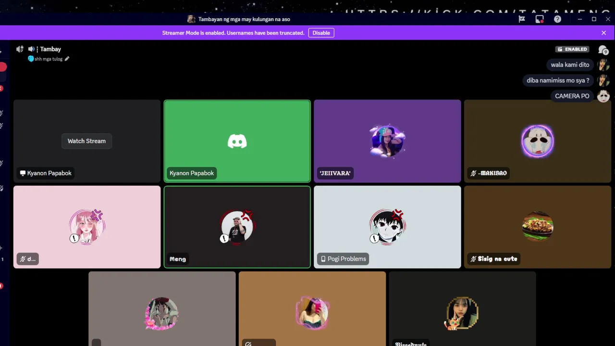Click the selfie avatar on the brown tile
615x346 pixels.
(x=312, y=313)
